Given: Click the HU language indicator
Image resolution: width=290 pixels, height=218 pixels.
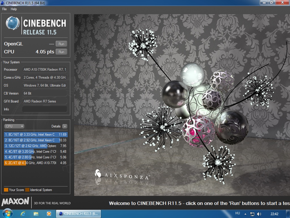Looking at the screenshot, I should 238,213.
